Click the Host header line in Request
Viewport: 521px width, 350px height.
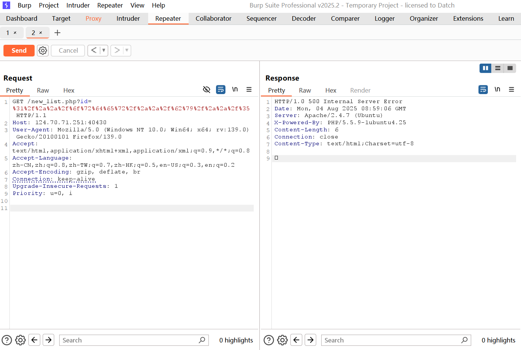click(60, 122)
